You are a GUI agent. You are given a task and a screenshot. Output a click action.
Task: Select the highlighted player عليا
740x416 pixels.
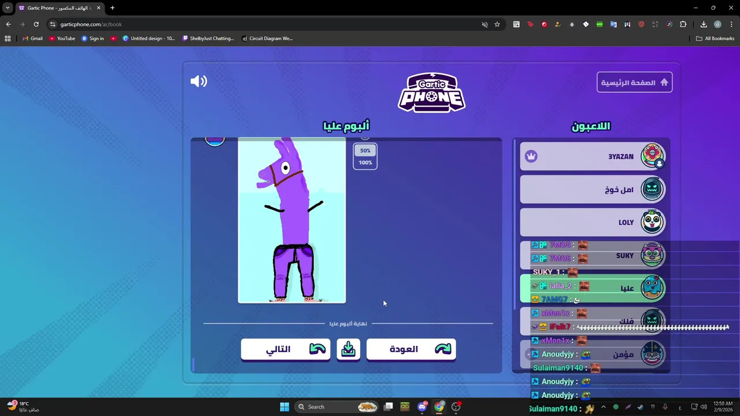coord(593,288)
